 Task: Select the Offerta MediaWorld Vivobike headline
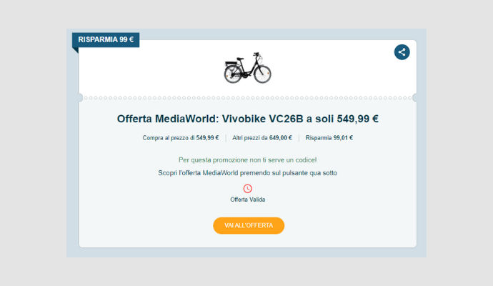tap(248, 119)
